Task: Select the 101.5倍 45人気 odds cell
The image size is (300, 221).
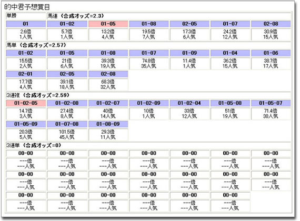Action: 67,135
